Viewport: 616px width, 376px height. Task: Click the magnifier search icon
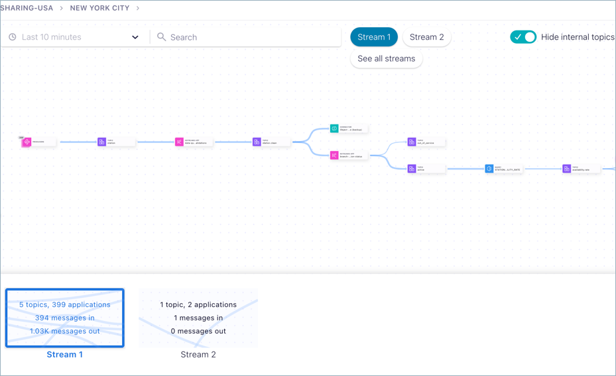coord(161,37)
